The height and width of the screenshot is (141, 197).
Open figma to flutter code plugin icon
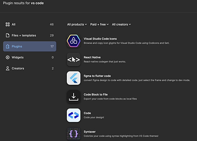(x=74, y=78)
